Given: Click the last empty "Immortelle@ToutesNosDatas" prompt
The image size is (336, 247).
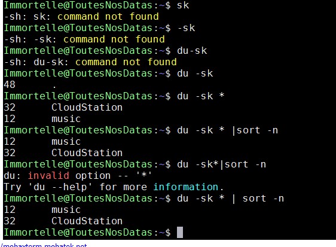Looking at the screenshot, I should pyautogui.click(x=78, y=233).
